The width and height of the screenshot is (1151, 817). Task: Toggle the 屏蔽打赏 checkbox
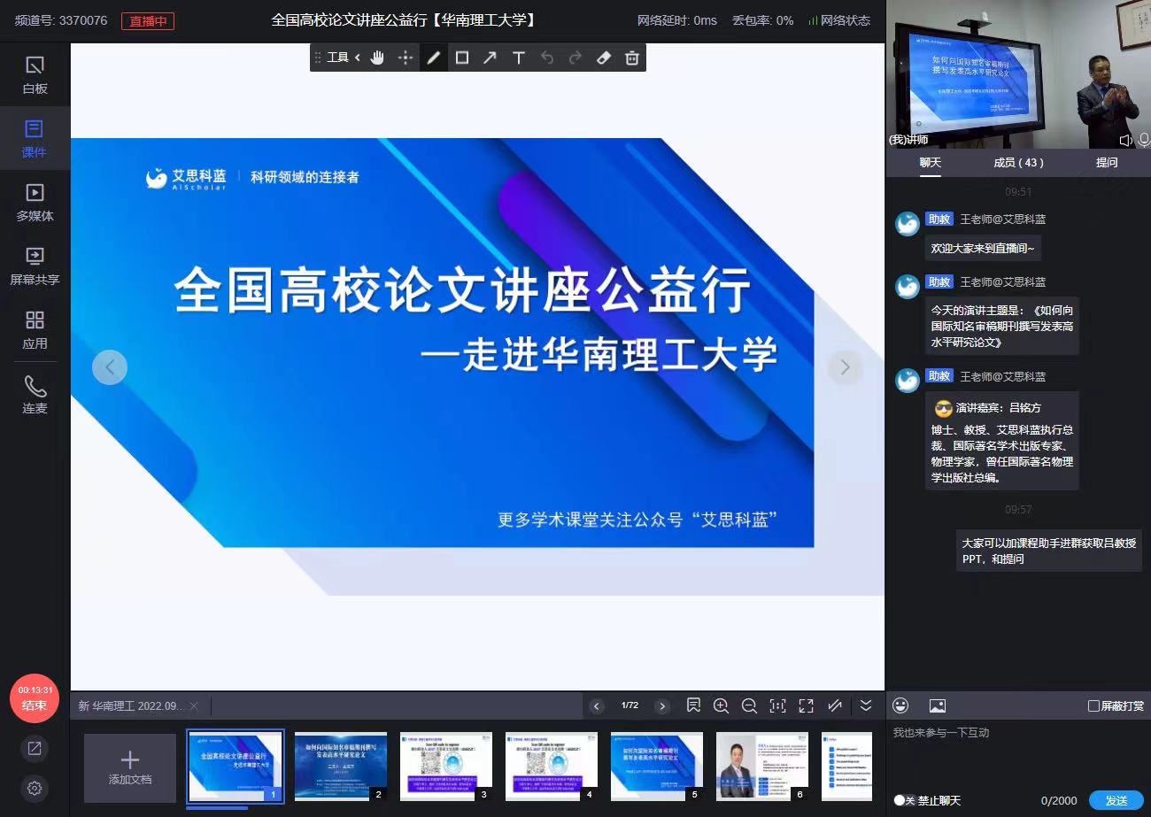pos(1094,705)
